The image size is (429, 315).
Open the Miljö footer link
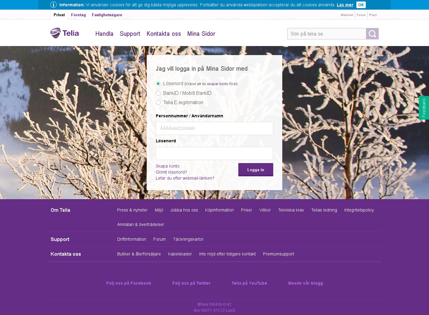[159, 210]
